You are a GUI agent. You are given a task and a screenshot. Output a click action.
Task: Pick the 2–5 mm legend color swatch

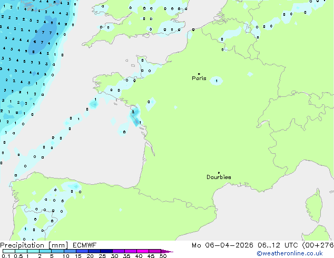pos(45,251)
